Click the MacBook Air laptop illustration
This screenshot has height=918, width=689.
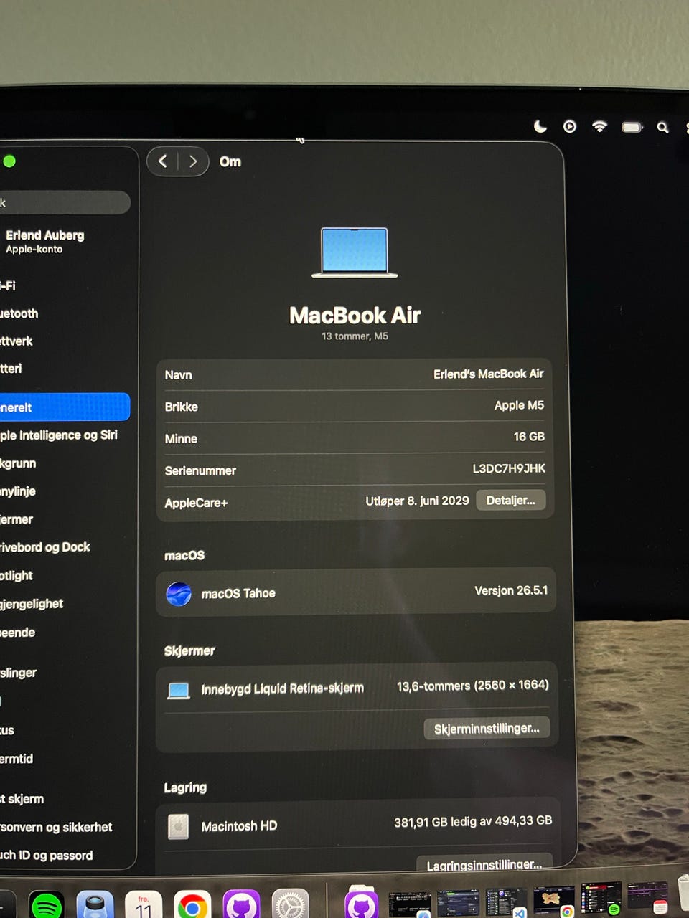click(x=355, y=252)
